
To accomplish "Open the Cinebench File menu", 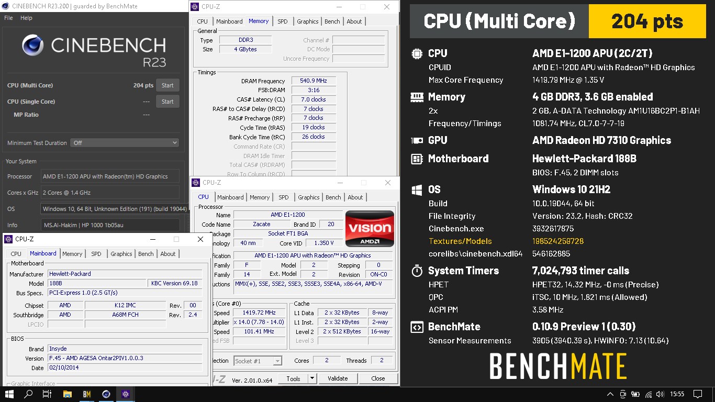I will click(8, 18).
